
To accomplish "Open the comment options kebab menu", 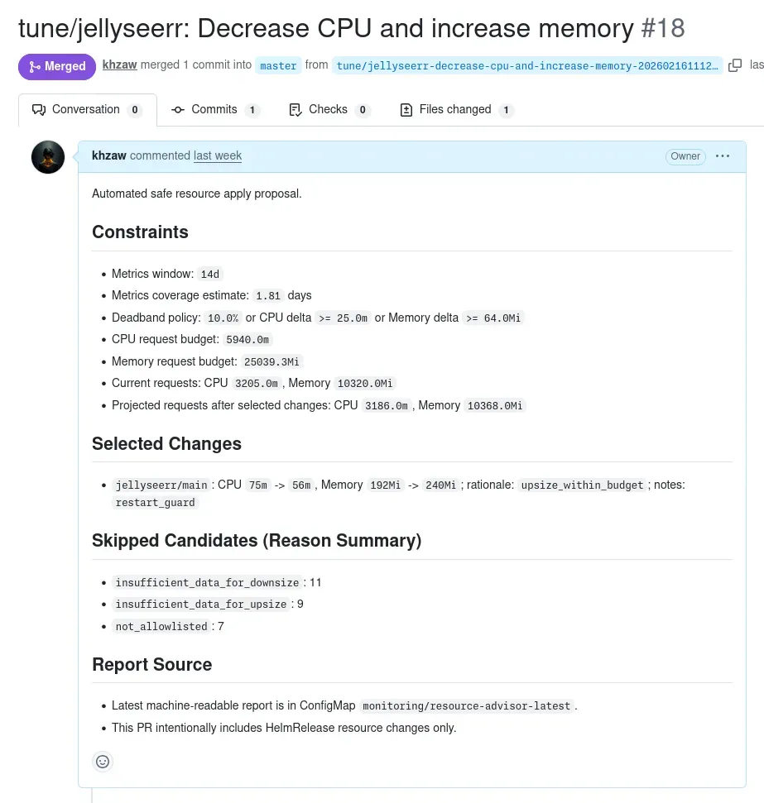I will tap(723, 156).
